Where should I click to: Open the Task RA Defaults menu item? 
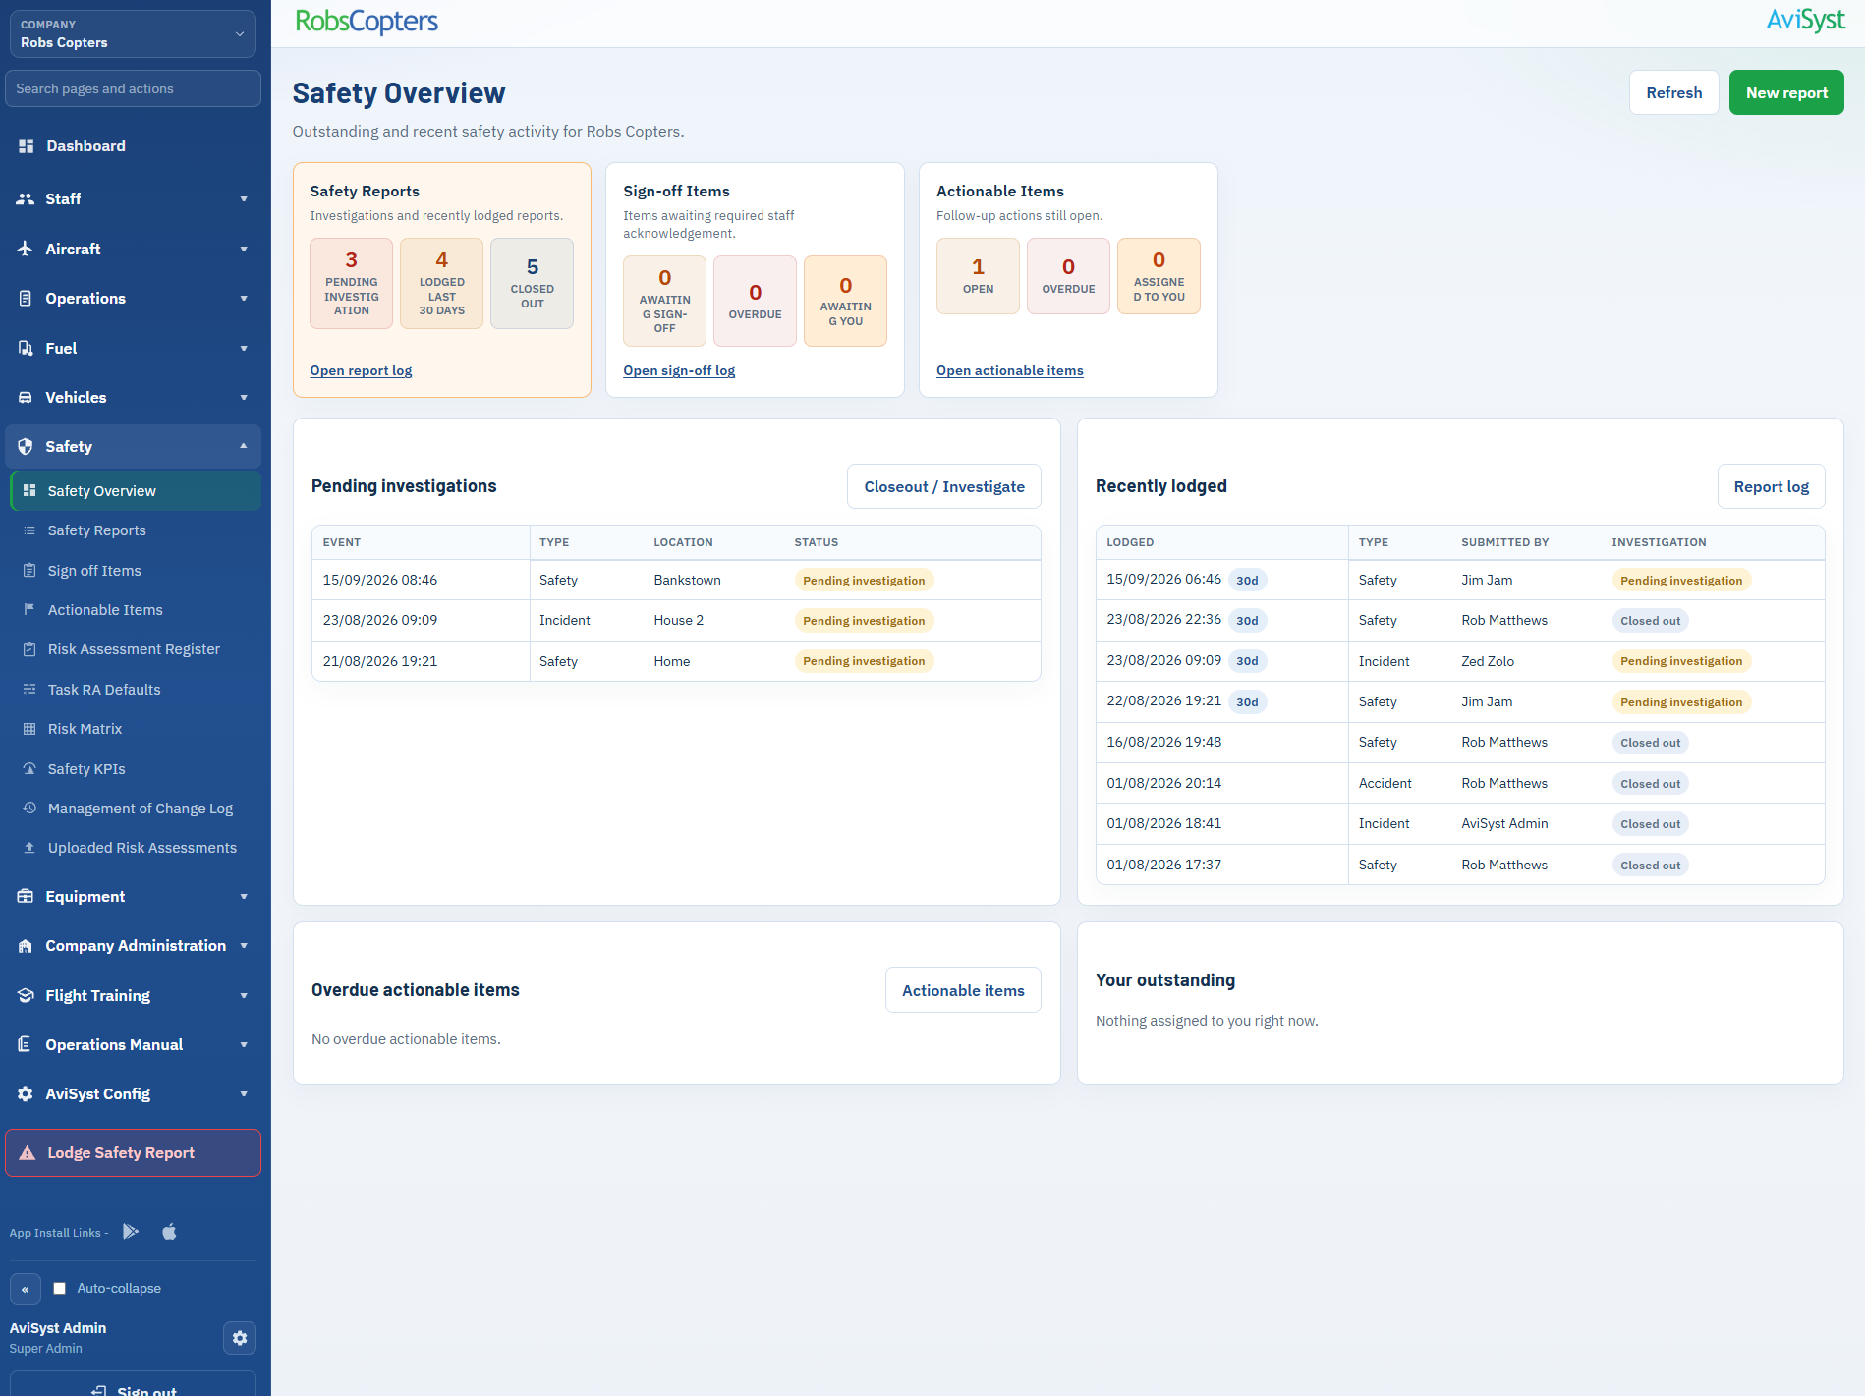pos(136,690)
